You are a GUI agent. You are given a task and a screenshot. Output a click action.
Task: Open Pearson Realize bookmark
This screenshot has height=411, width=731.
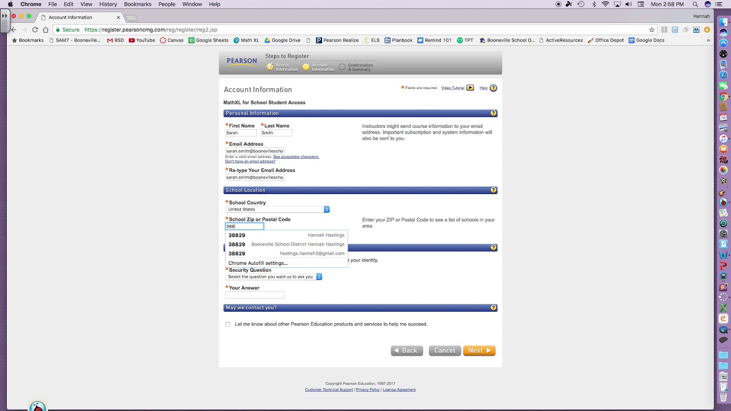(x=337, y=41)
